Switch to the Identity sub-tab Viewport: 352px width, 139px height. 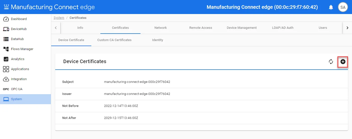point(158,40)
